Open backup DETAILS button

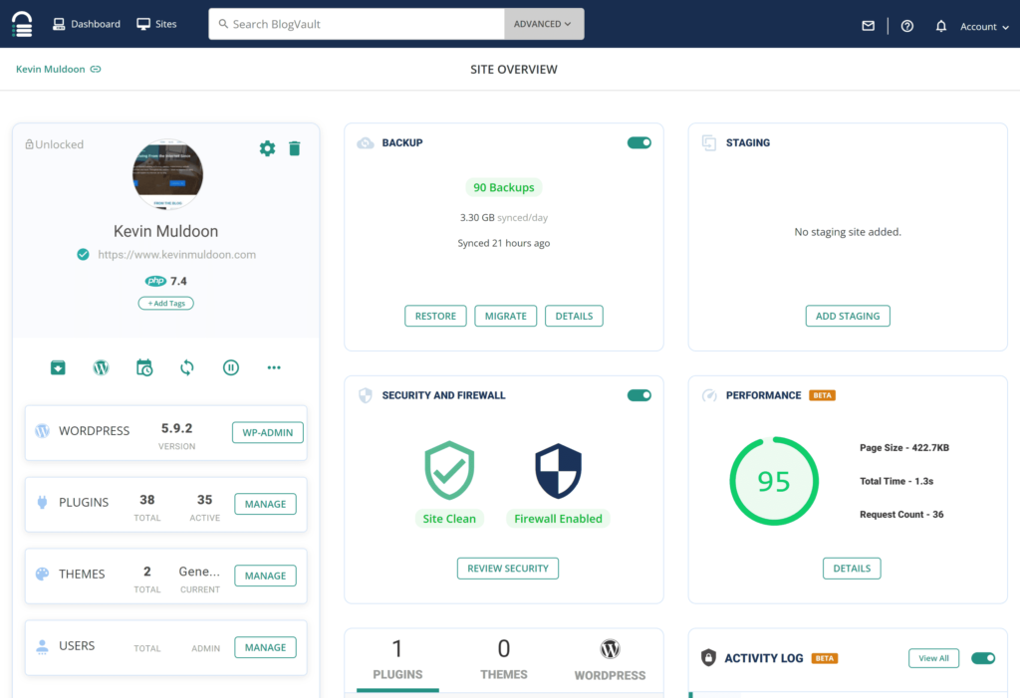574,317
